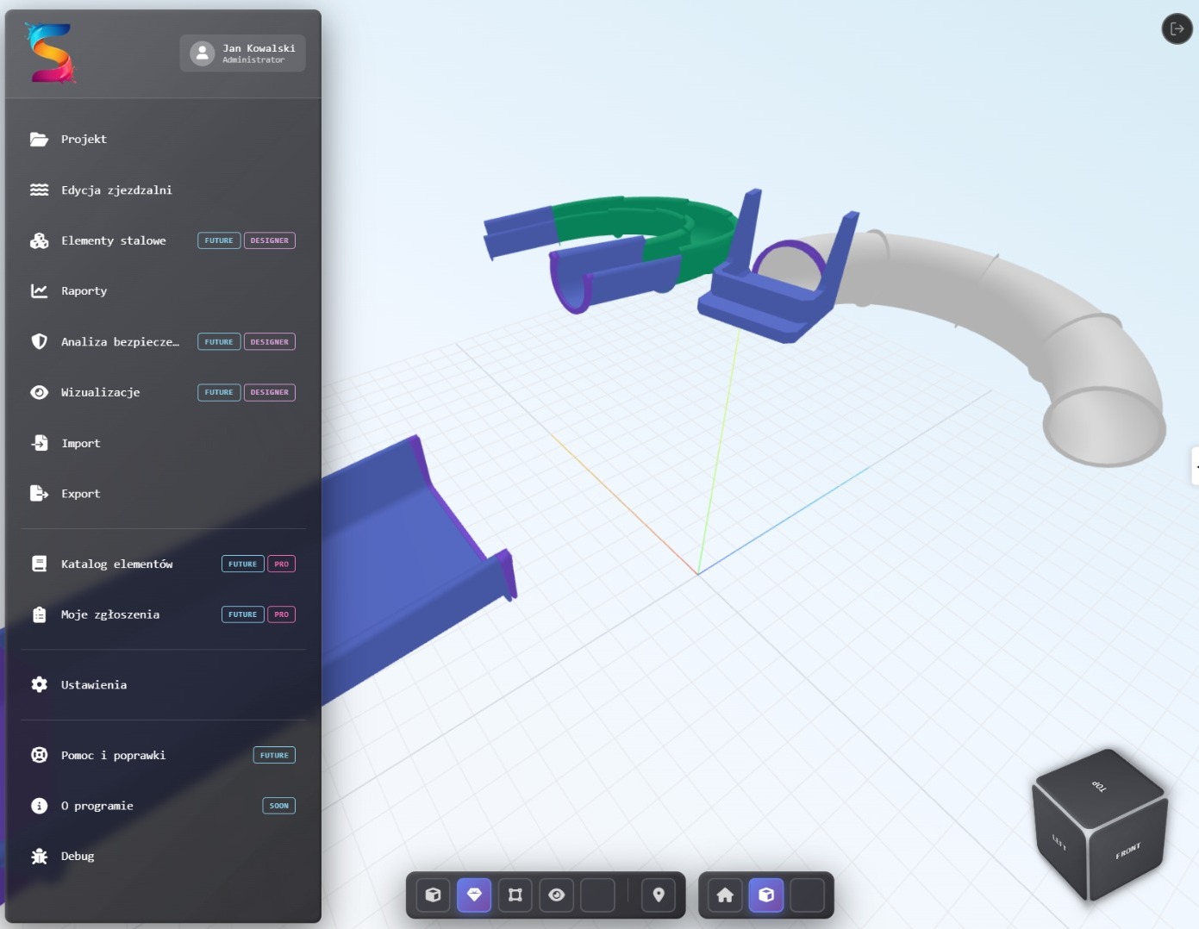Click the map pin marker icon
The height and width of the screenshot is (929, 1199).
click(x=659, y=895)
